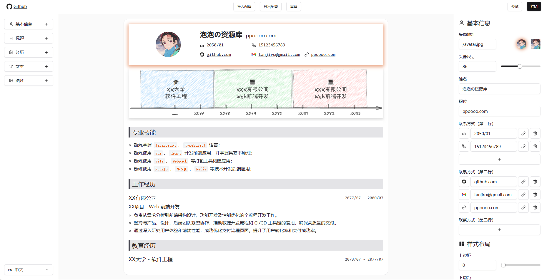
Task: Click the 导出配置 button
Action: tap(271, 6)
